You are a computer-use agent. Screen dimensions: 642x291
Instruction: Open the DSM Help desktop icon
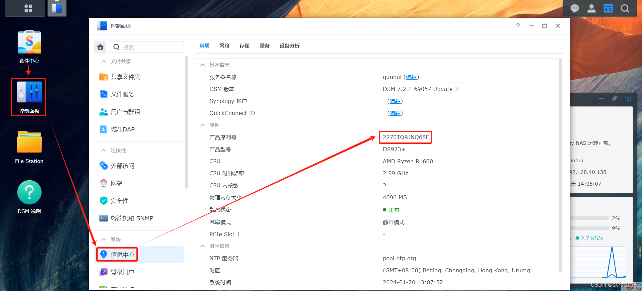coord(29,197)
